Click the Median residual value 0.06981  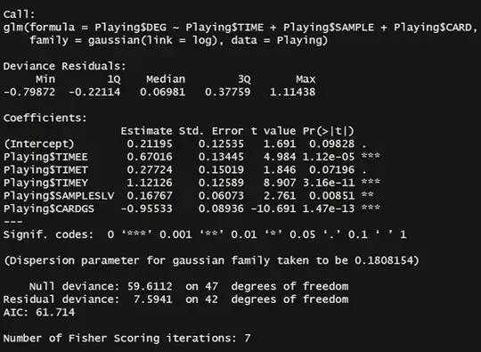pos(163,92)
